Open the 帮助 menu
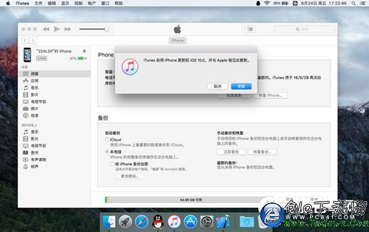 [119, 3]
